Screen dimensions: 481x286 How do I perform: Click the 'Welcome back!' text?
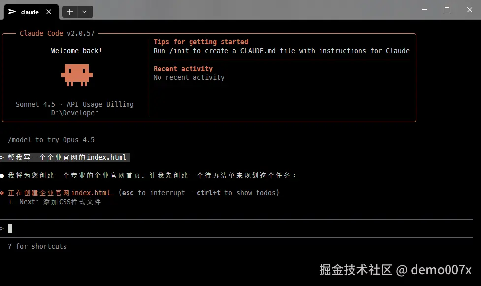coord(76,51)
